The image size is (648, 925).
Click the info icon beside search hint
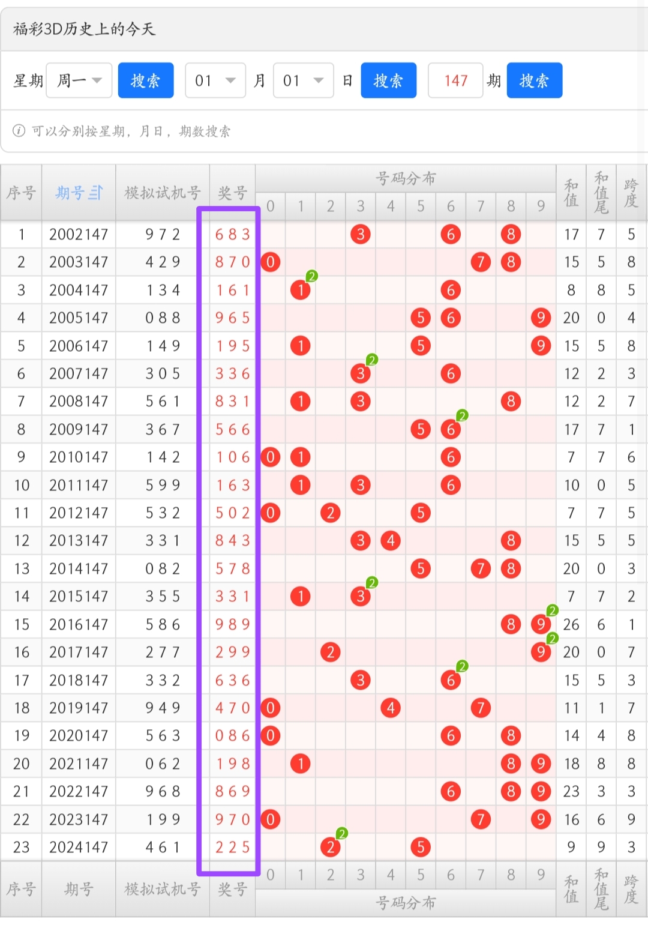[x=19, y=131]
